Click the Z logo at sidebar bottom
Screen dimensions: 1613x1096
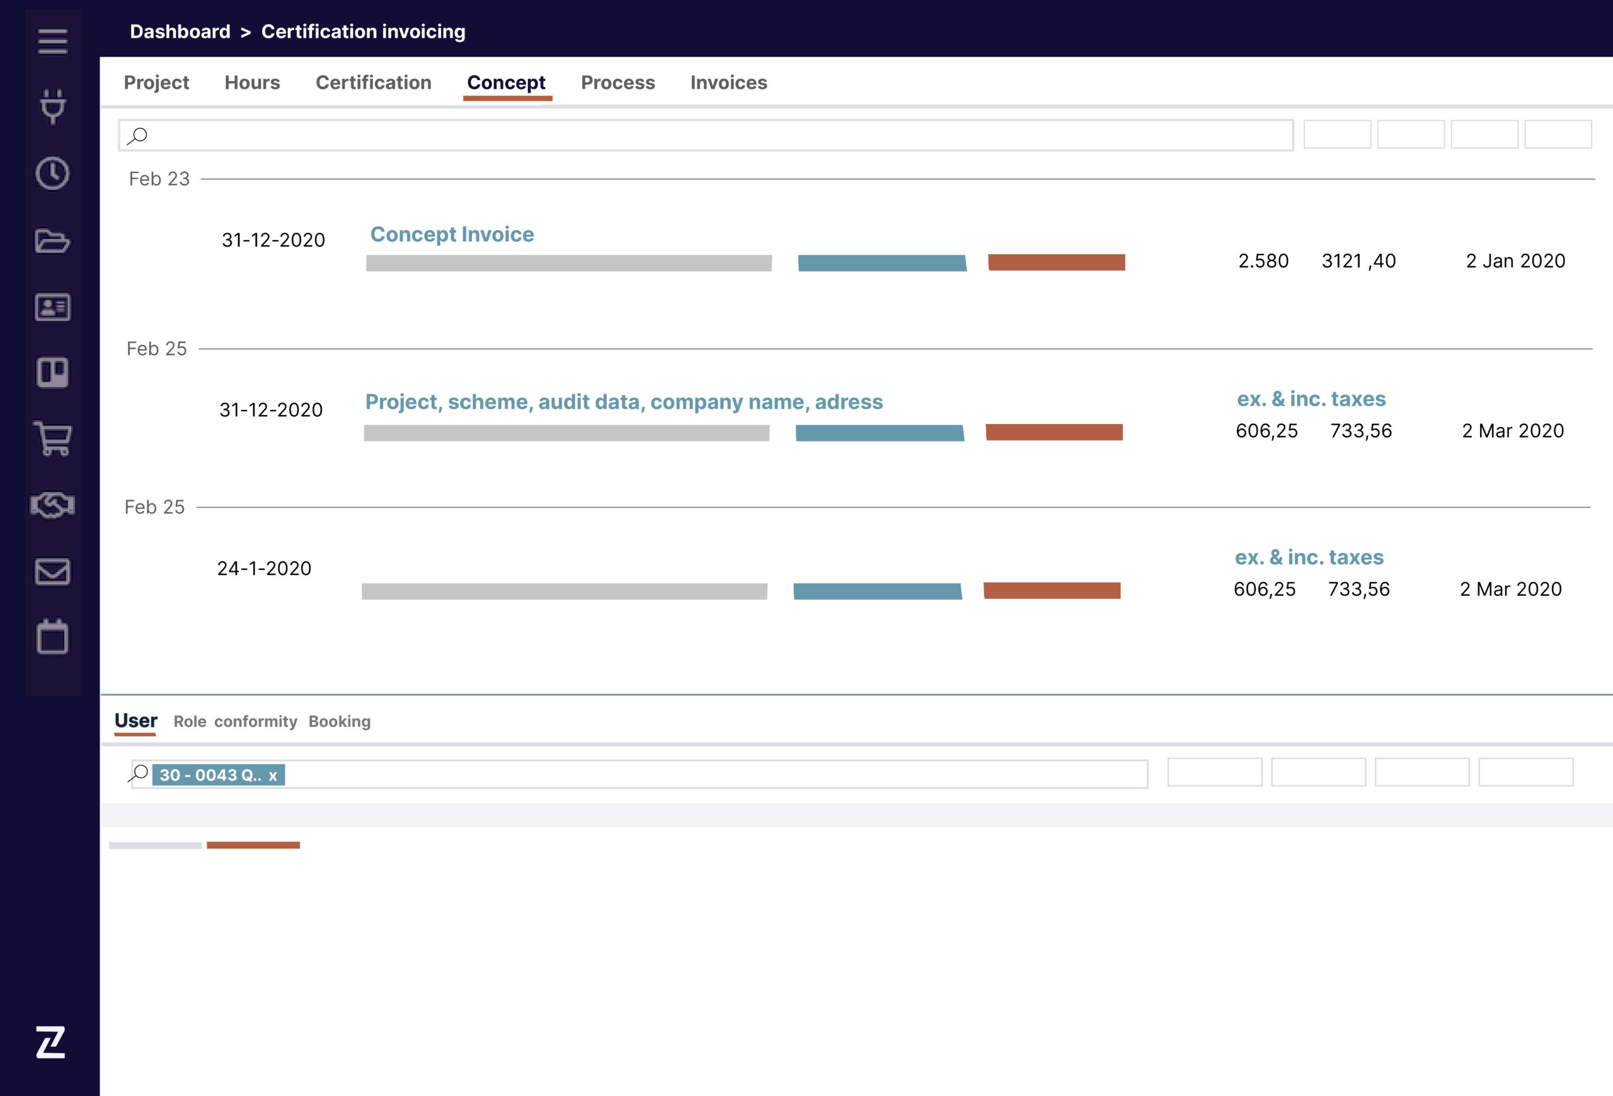click(50, 1042)
